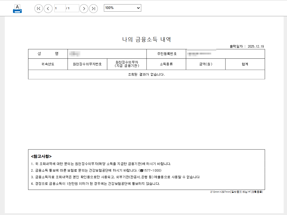Select the 성명 name header cell

[48, 54]
